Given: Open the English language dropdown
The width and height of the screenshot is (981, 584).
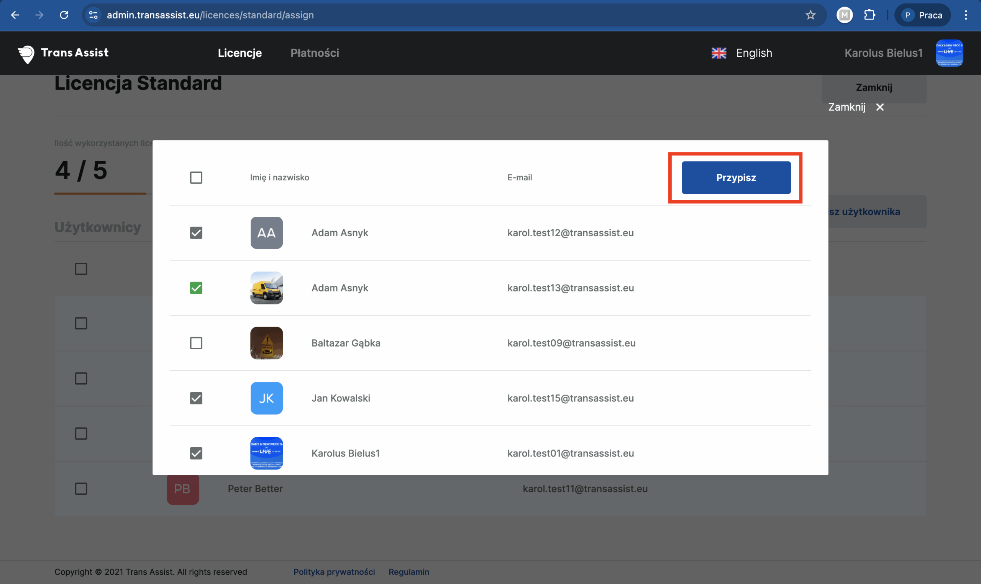Looking at the screenshot, I should tap(754, 53).
